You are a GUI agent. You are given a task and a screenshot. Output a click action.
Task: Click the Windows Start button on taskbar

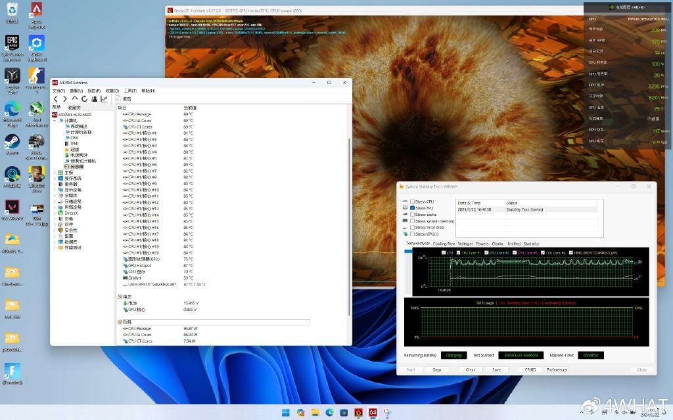[286, 412]
